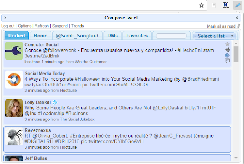This screenshot has width=244, height=164.
Task: Click scrollbar down arrow in tweet list
Action: tap(236, 158)
